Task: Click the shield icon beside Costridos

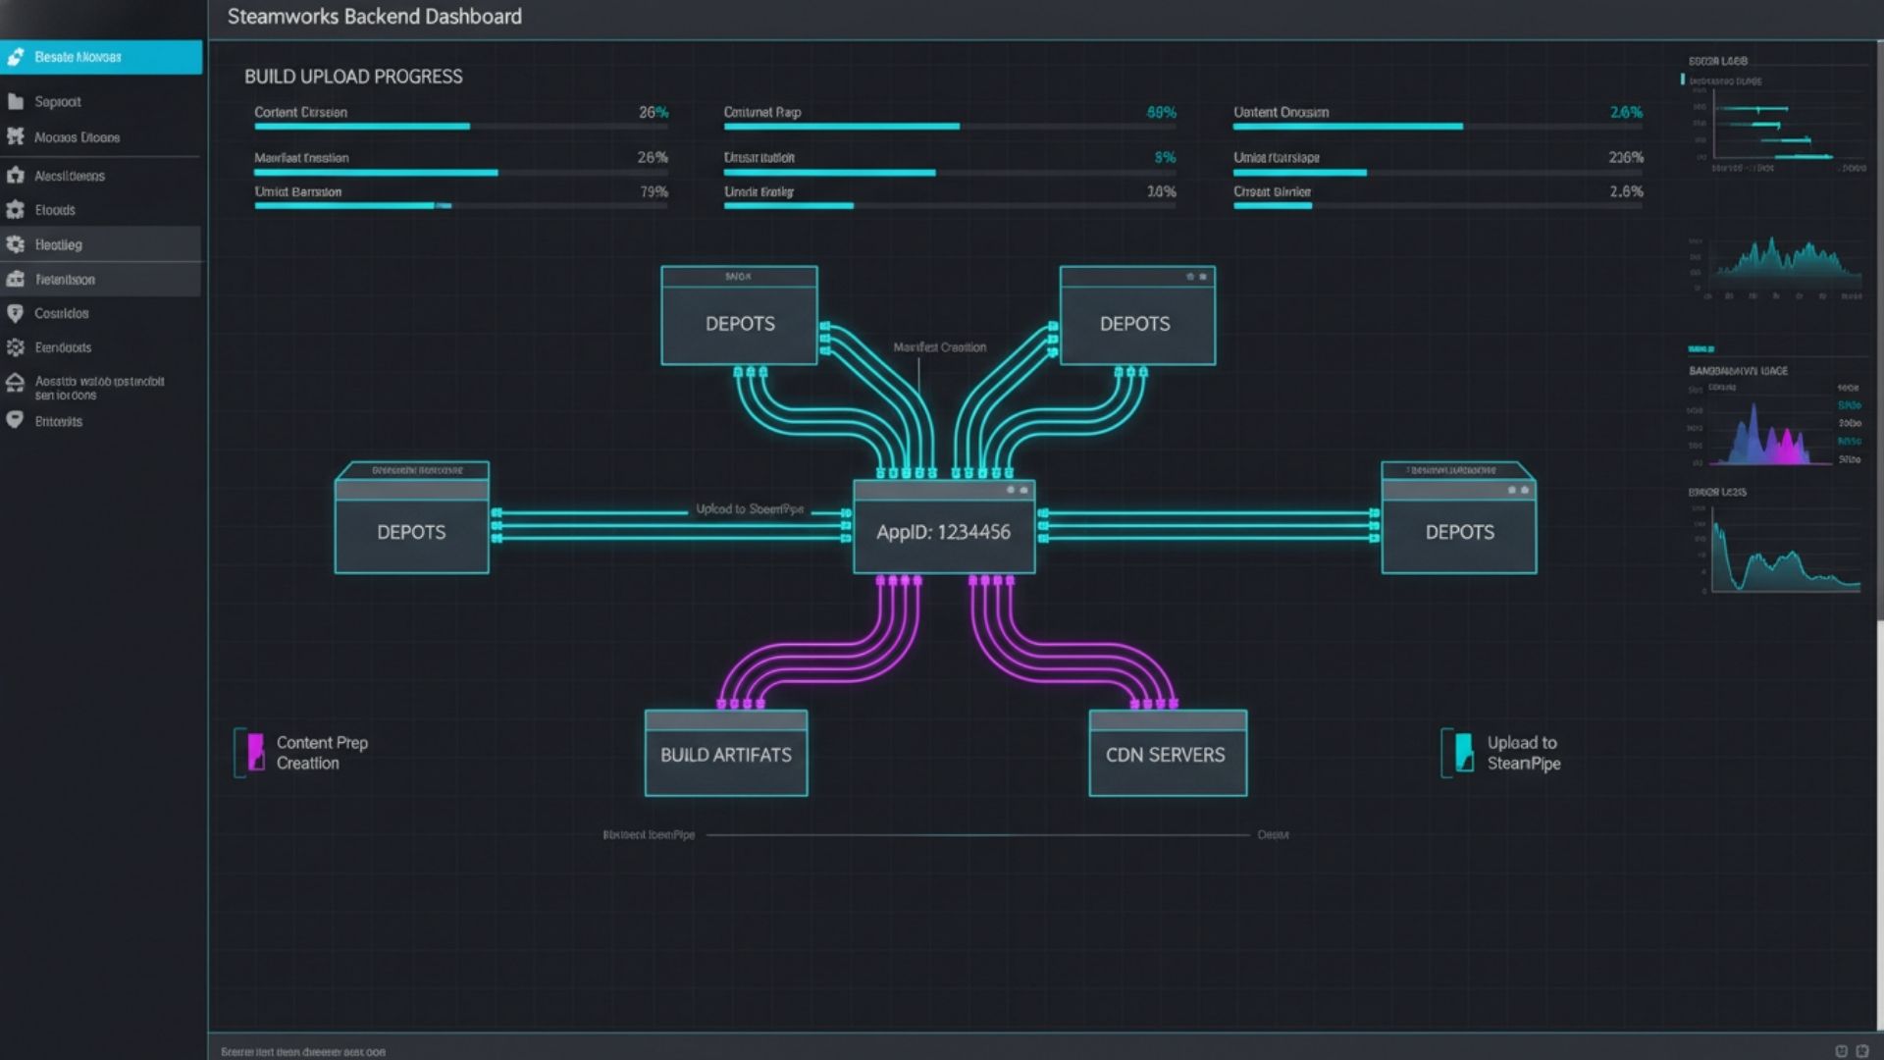Action: pyautogui.click(x=16, y=313)
